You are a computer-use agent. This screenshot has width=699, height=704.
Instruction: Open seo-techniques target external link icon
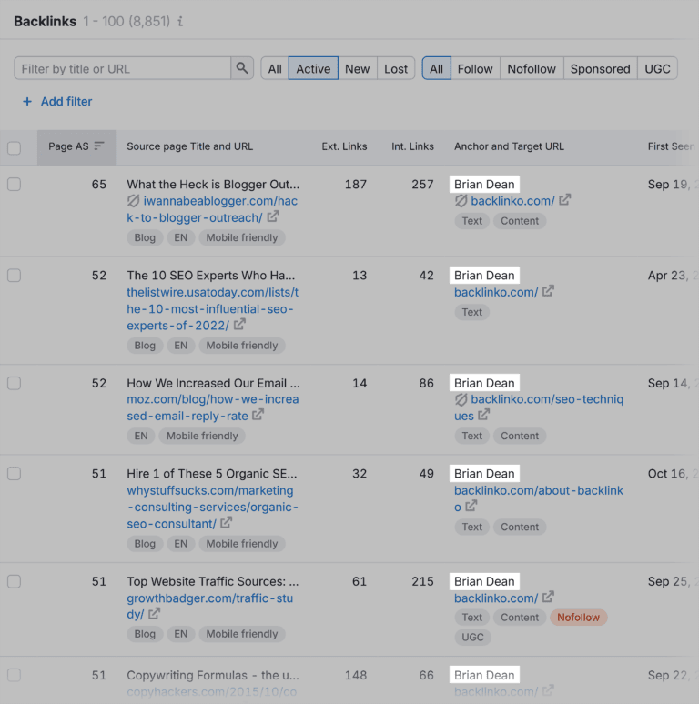coord(484,415)
